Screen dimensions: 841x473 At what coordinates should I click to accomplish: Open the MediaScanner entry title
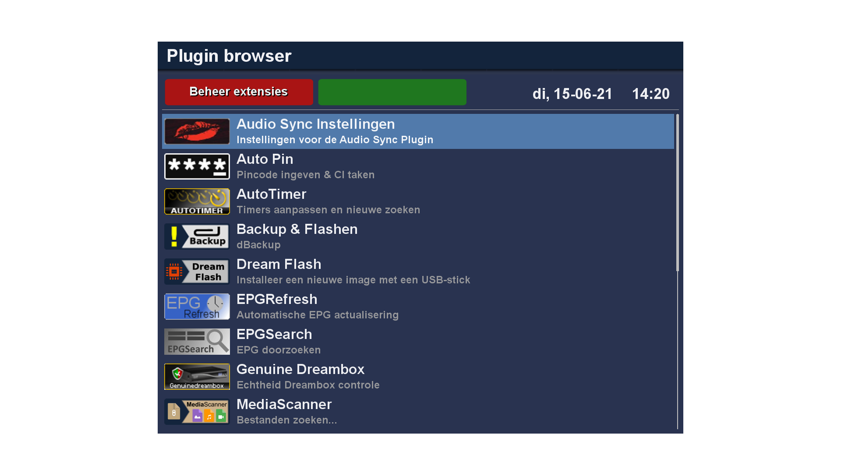pyautogui.click(x=284, y=404)
